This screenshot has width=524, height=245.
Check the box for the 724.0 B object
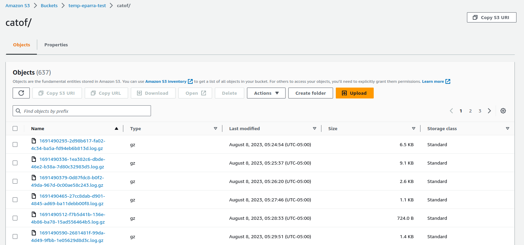[15, 218]
